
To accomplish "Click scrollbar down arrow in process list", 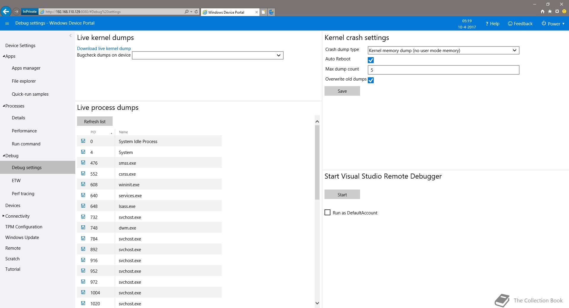I will coord(317,303).
